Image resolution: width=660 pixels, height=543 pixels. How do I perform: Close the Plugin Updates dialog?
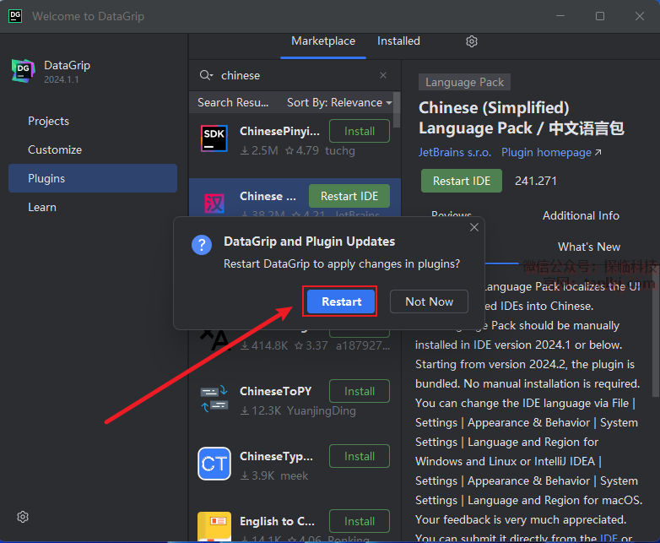tap(474, 227)
